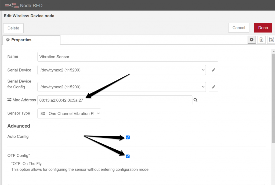The height and width of the screenshot is (185, 275).
Task: Search for Mac Address with magnifier
Action: [196, 100]
